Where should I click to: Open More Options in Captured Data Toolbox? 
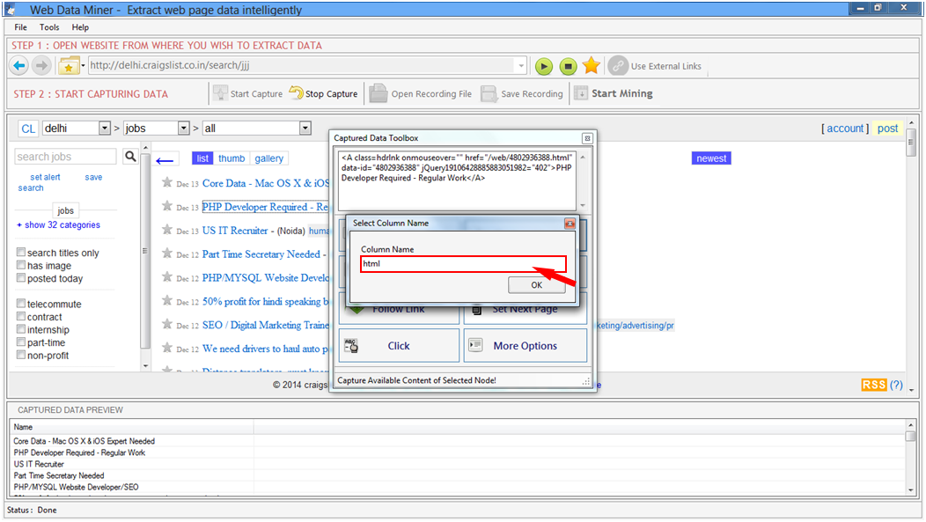pyautogui.click(x=525, y=345)
